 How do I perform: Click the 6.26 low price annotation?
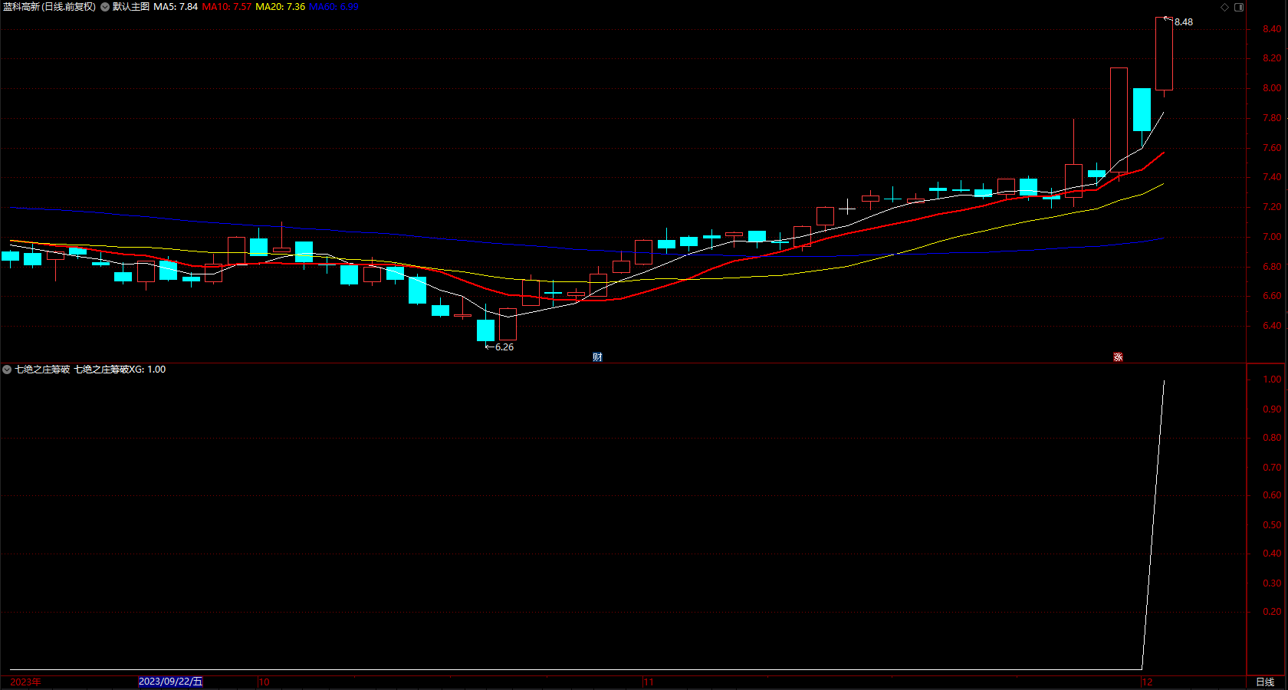pos(504,347)
